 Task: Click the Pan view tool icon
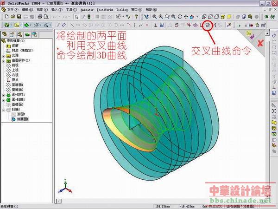[x=185, y=17]
